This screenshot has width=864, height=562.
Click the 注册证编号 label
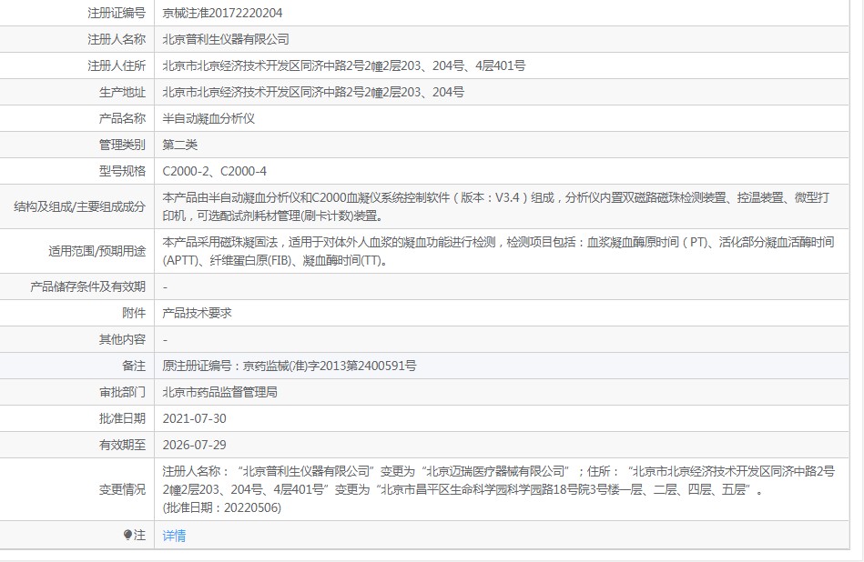[x=117, y=13]
